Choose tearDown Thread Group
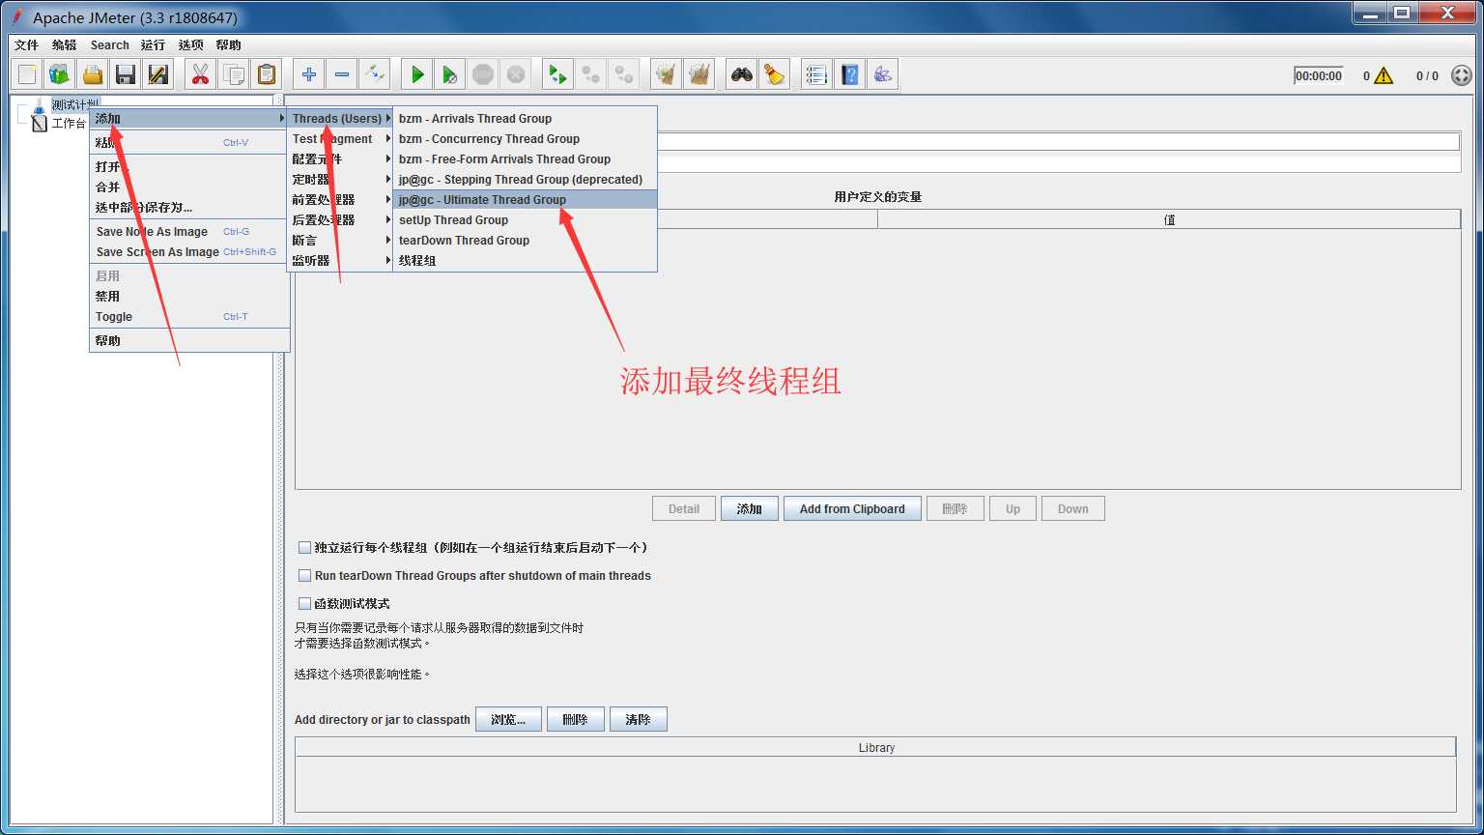 click(525, 241)
